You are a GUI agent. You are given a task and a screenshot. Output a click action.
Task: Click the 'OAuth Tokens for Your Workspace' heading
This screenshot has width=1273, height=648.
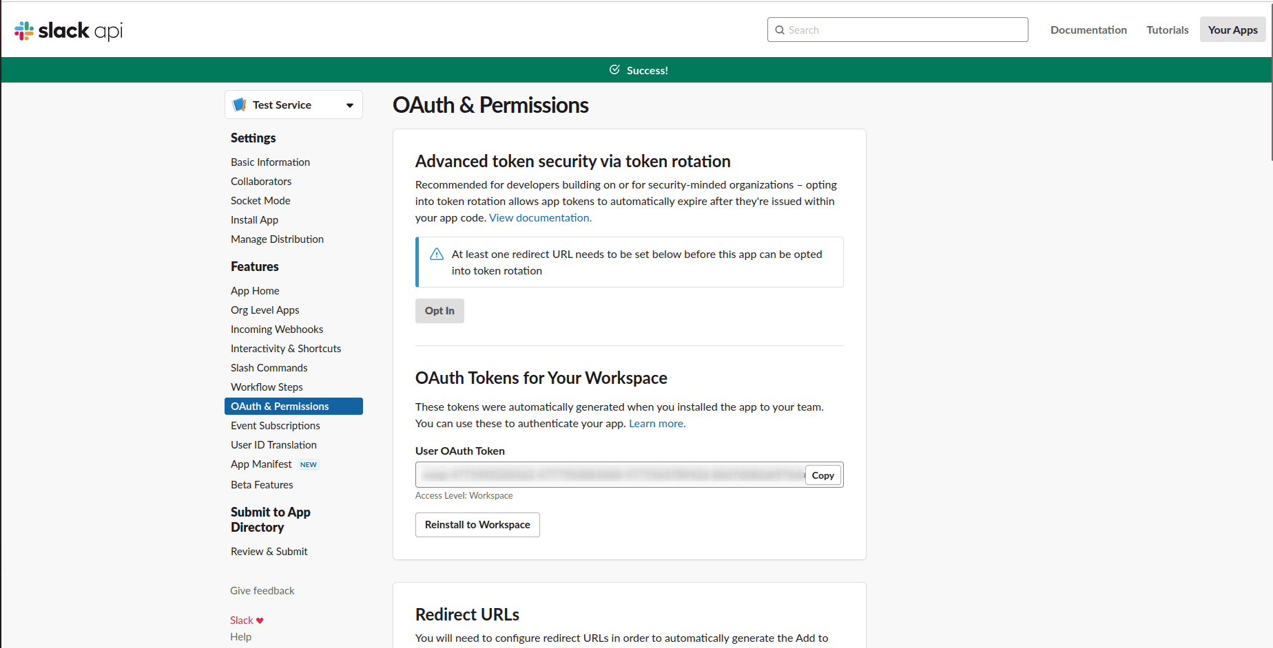coord(541,378)
